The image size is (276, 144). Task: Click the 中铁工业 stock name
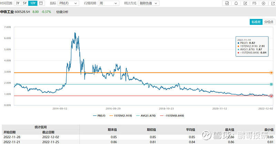click(7, 12)
